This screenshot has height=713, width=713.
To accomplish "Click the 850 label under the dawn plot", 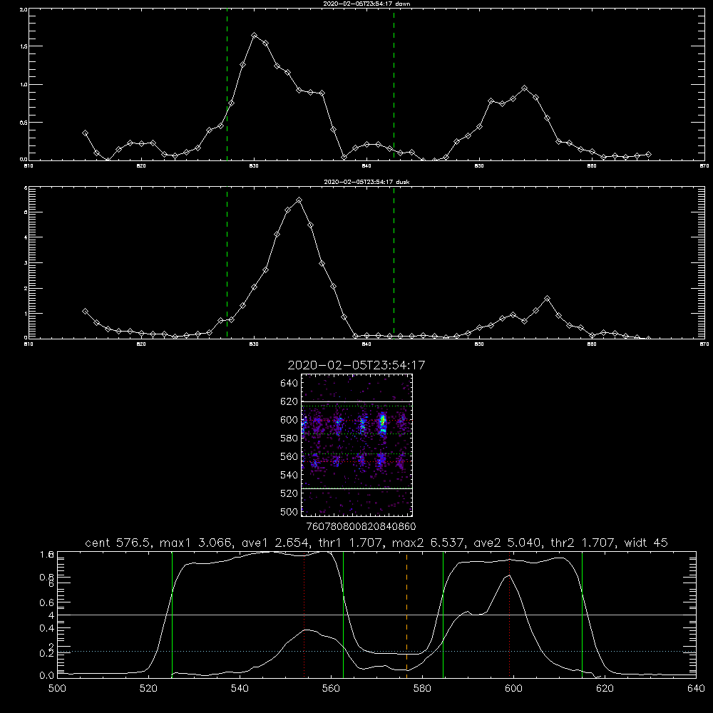I will pyautogui.click(x=479, y=166).
